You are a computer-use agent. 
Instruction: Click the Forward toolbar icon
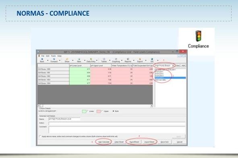click(x=54, y=59)
